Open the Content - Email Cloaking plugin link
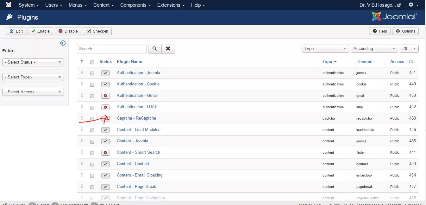This screenshot has height=205, width=426. (140, 175)
